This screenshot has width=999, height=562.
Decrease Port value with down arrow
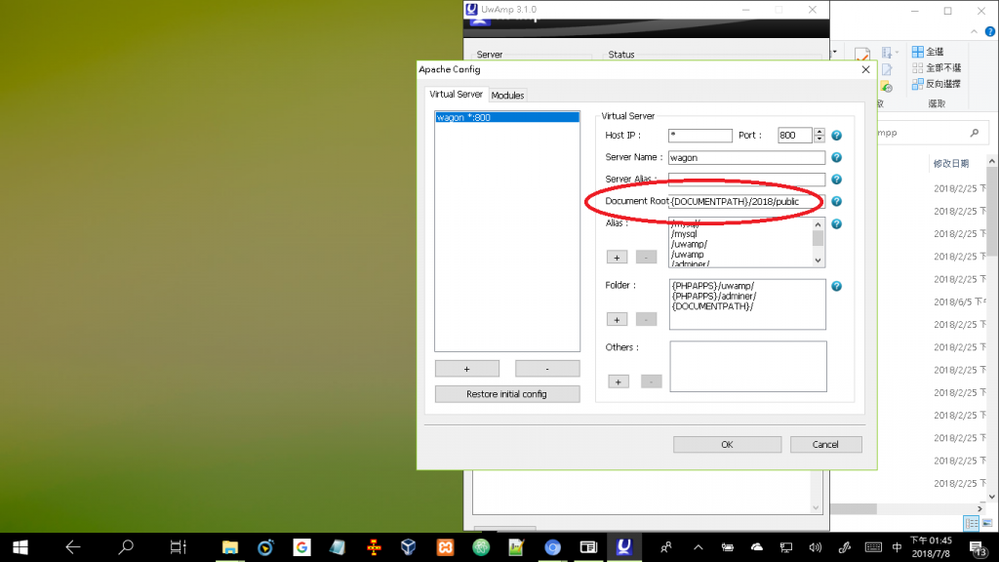[x=819, y=139]
